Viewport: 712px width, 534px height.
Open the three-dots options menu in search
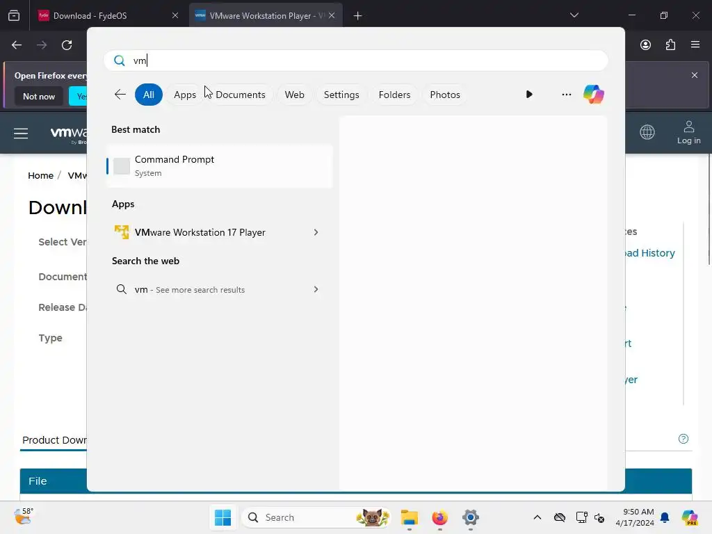(x=566, y=95)
